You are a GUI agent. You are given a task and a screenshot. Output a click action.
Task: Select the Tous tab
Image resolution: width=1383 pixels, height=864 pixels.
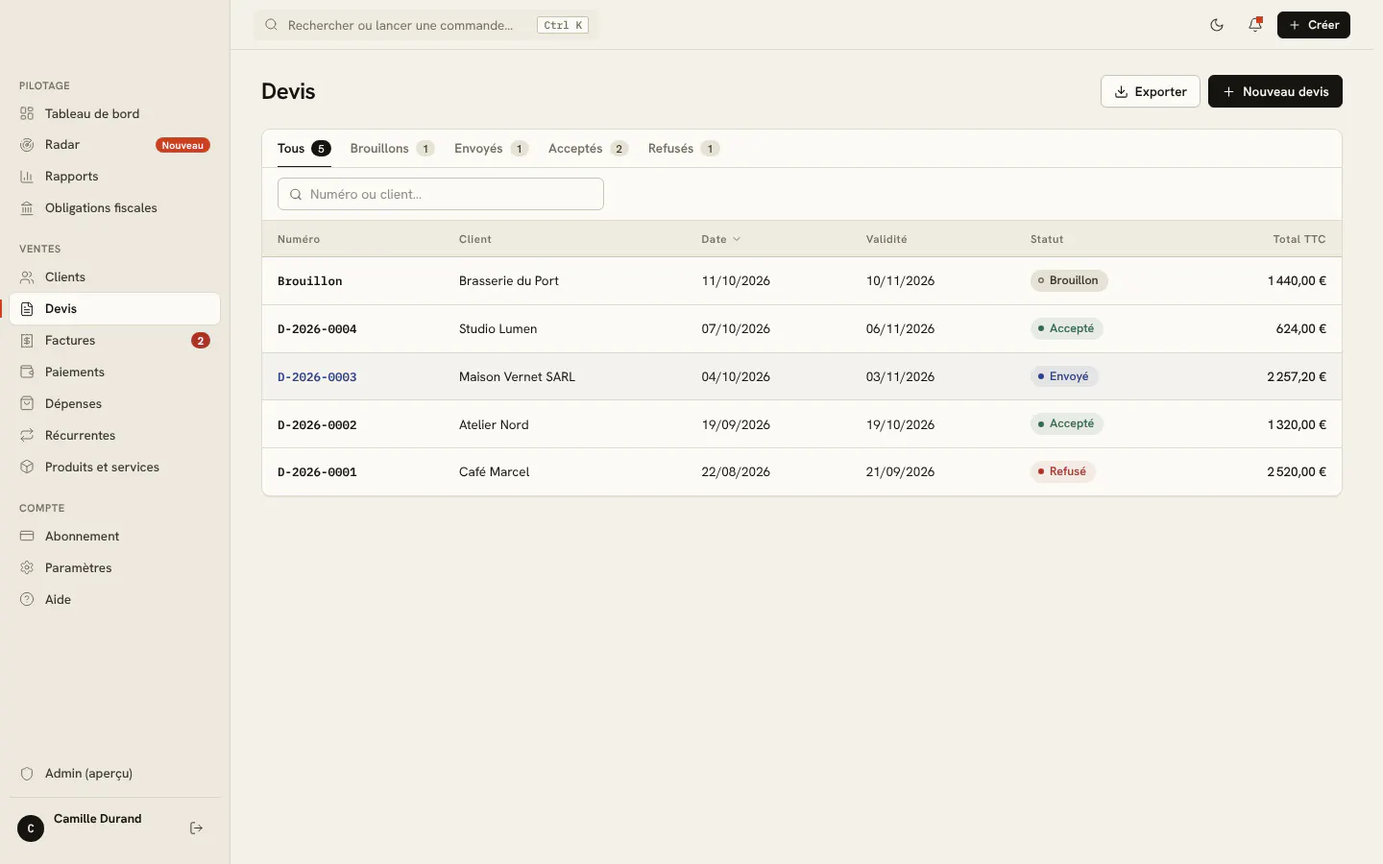303,149
